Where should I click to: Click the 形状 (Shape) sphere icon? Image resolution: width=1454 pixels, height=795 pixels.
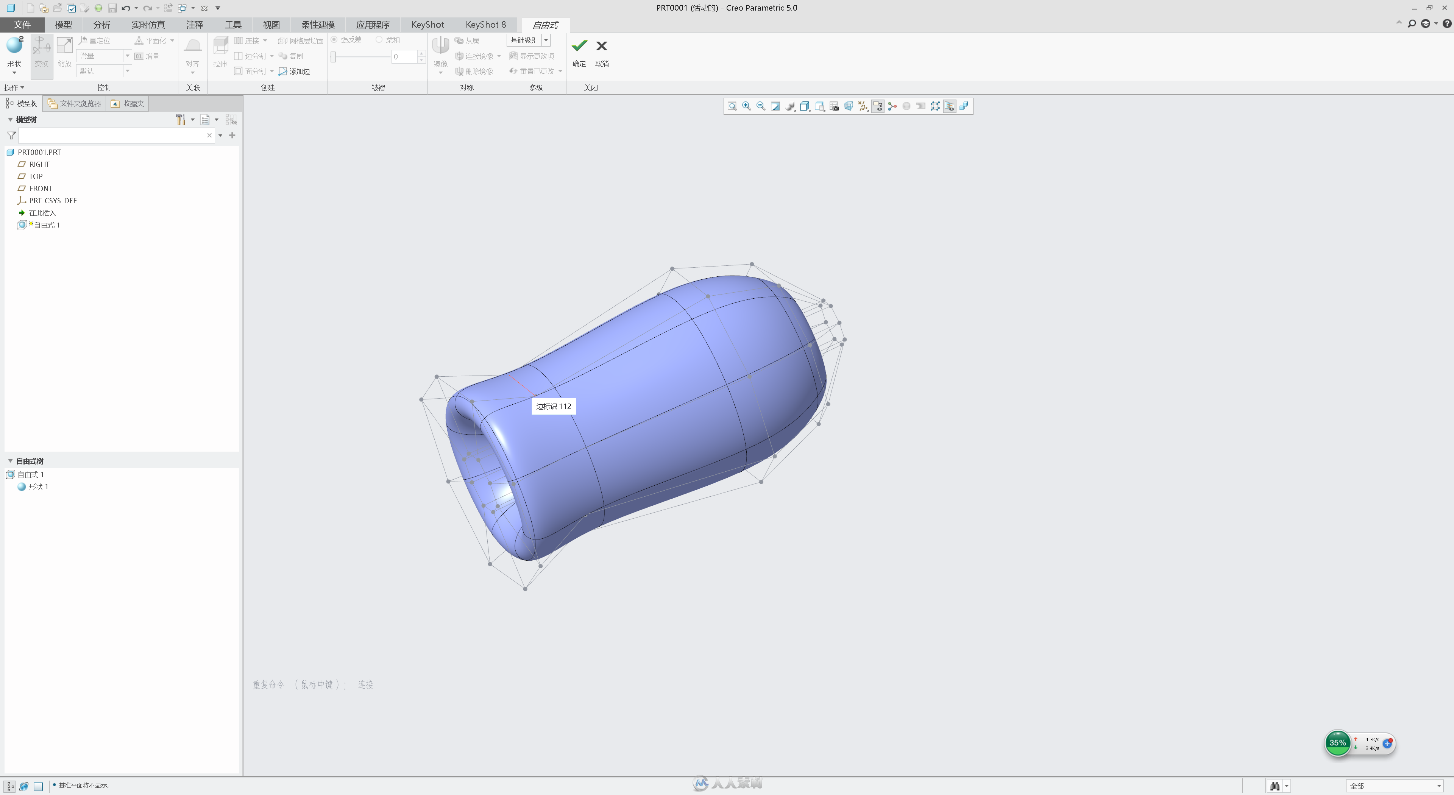tap(14, 45)
